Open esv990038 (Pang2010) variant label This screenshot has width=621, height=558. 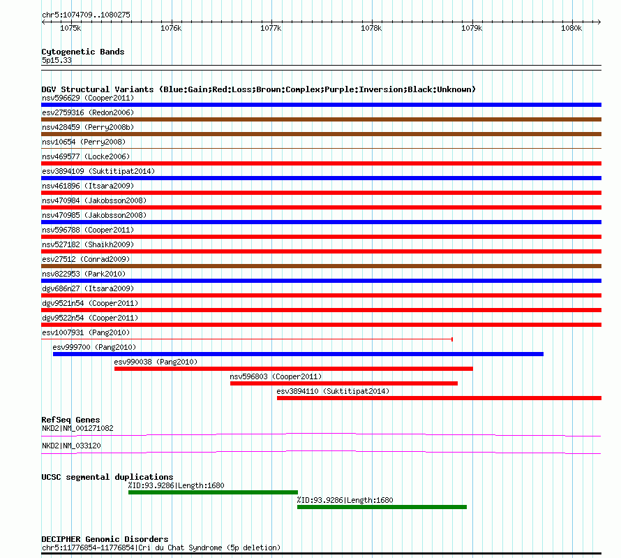click(x=156, y=362)
